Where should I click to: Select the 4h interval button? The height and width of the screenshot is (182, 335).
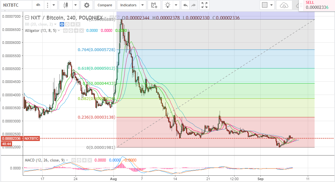(38, 5)
